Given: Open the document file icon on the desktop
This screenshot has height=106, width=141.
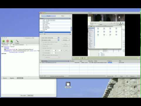Looking at the screenshot, I should 68,84.
